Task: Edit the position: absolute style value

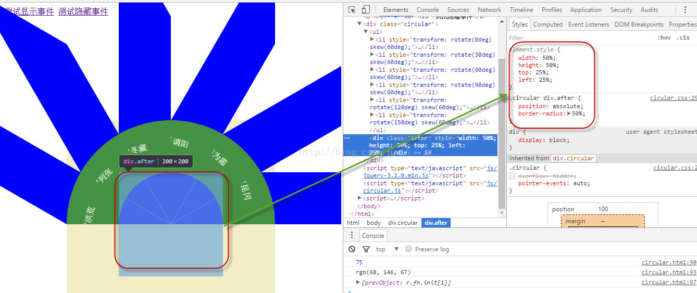Action: [565, 106]
